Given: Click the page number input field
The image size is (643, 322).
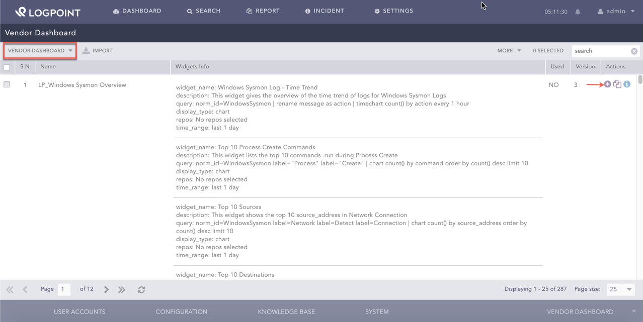Looking at the screenshot, I should click(x=64, y=289).
